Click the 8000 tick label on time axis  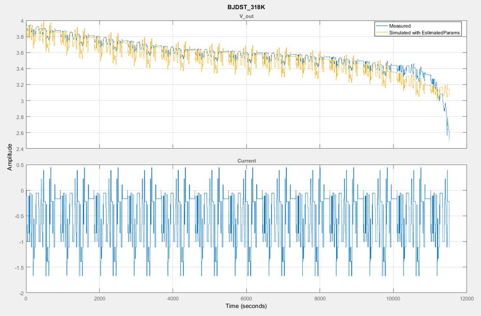click(320, 299)
